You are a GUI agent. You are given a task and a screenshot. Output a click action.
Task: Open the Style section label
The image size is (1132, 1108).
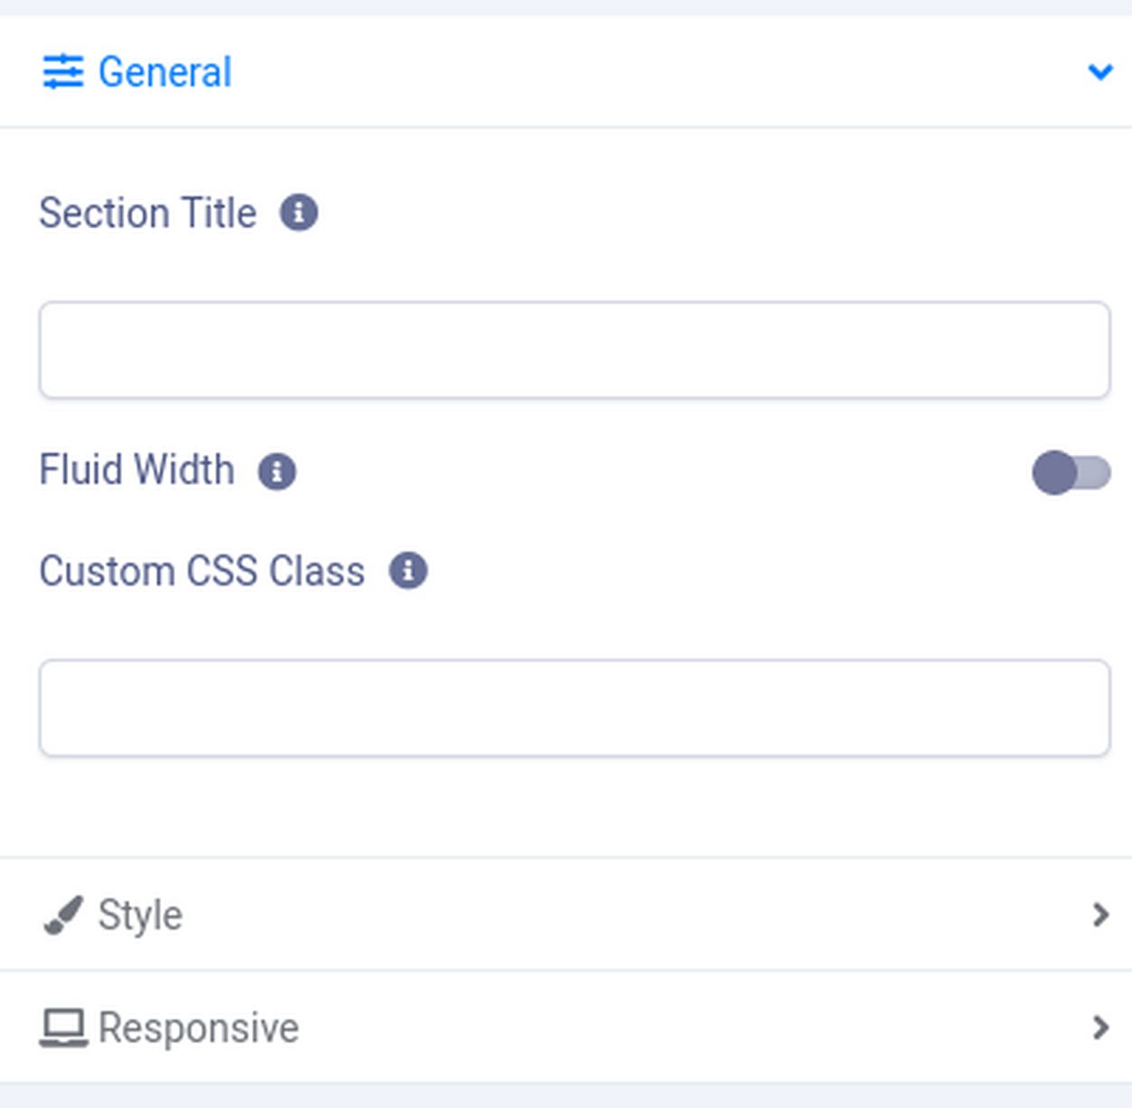click(140, 915)
